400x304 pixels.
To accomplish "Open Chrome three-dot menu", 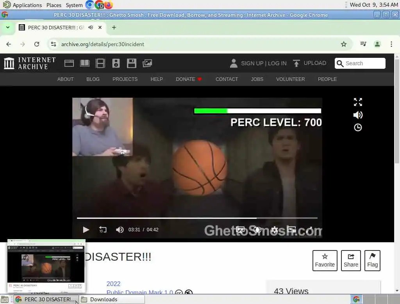I will tap(391, 44).
